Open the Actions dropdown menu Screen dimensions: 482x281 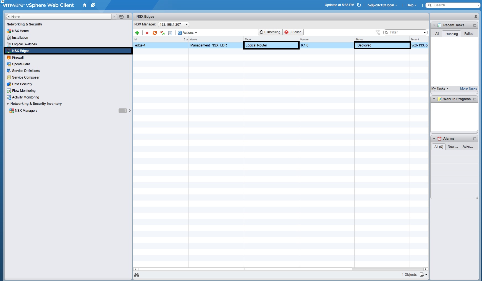click(187, 33)
